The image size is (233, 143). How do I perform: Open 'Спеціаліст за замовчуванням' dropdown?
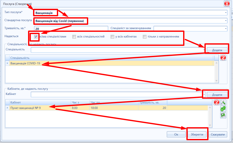225,28
